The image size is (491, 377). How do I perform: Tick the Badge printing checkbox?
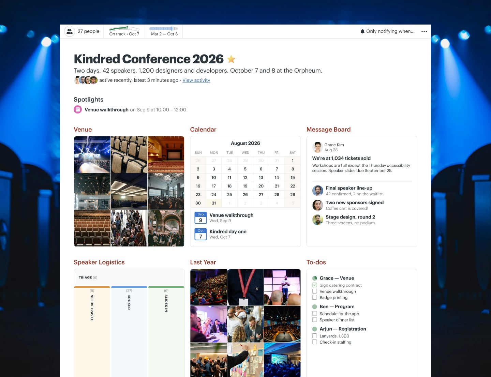coord(315,298)
